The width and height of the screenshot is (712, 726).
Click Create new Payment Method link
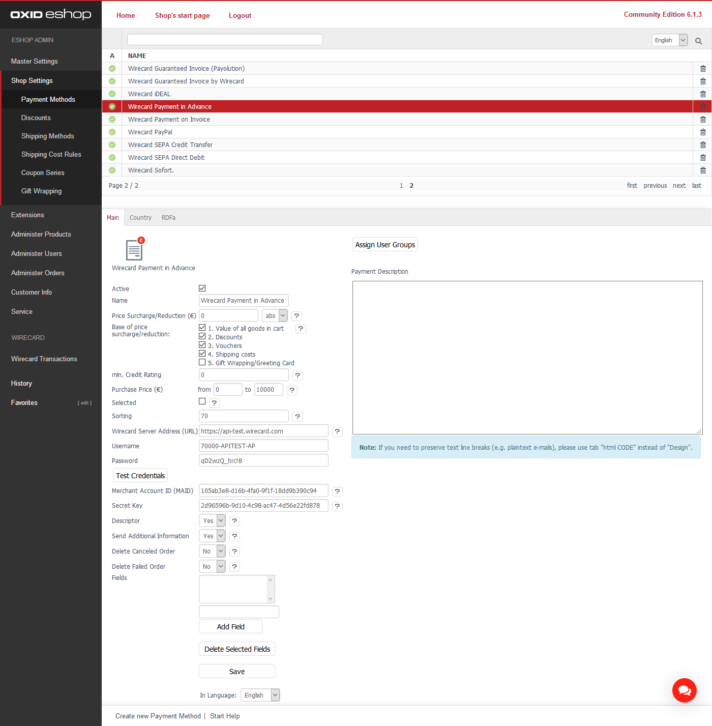pyautogui.click(x=158, y=716)
